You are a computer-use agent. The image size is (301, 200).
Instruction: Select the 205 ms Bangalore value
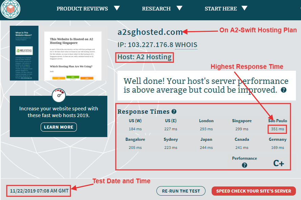coord(135,148)
